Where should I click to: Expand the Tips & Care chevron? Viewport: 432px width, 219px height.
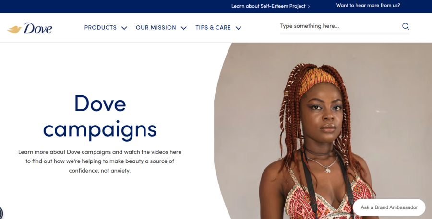(239, 28)
